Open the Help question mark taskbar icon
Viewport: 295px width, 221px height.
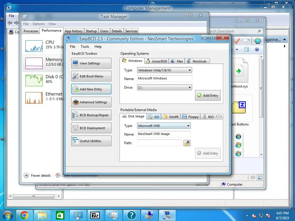coord(131,215)
